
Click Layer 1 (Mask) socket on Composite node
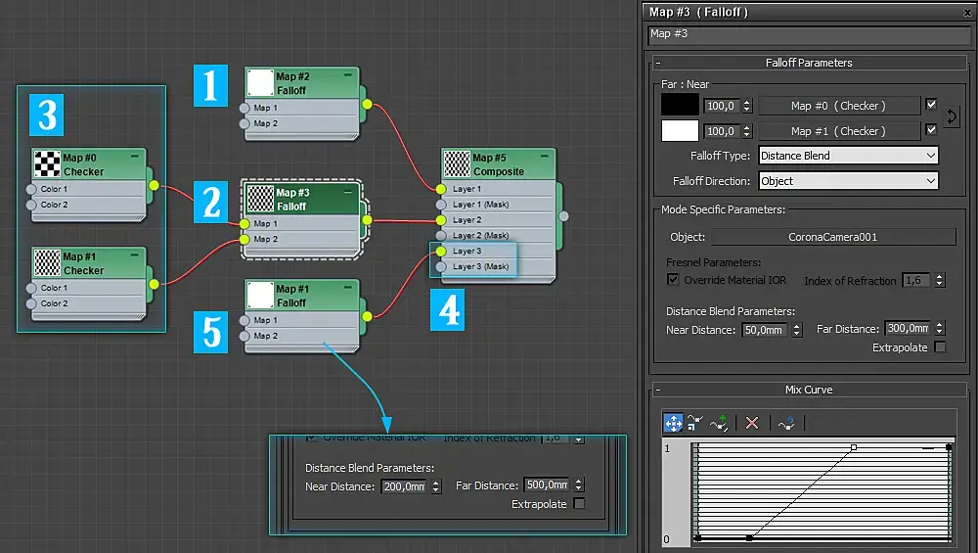[x=441, y=205]
